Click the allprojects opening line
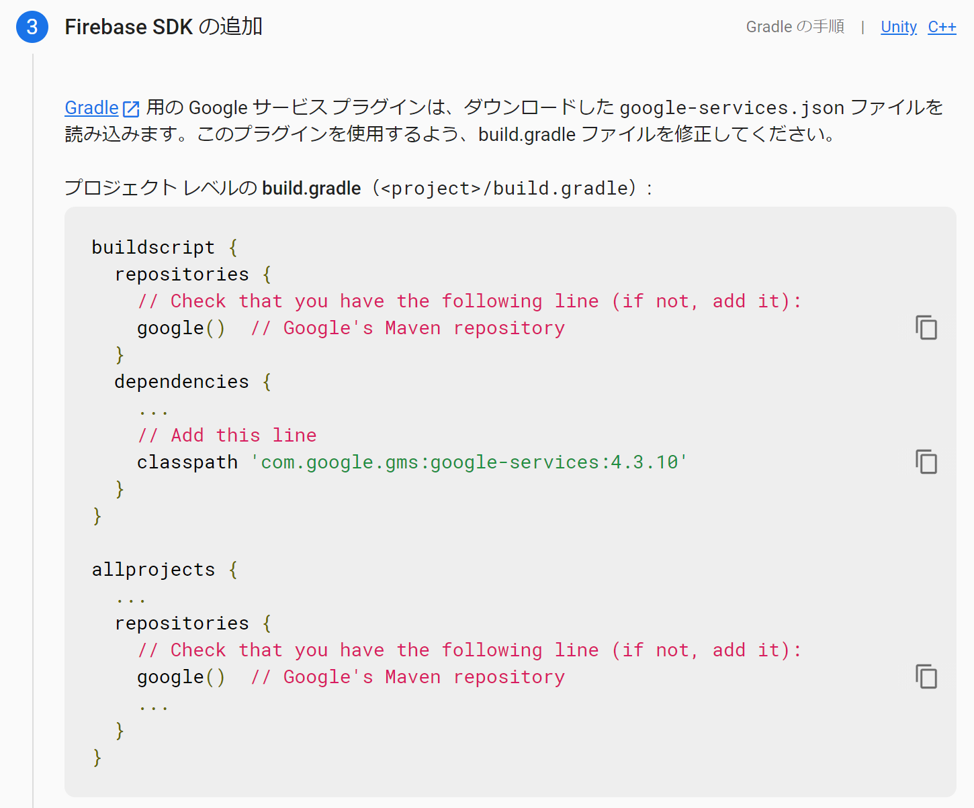 pos(164,570)
